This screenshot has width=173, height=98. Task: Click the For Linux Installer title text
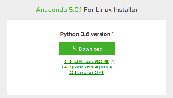click(x=111, y=10)
